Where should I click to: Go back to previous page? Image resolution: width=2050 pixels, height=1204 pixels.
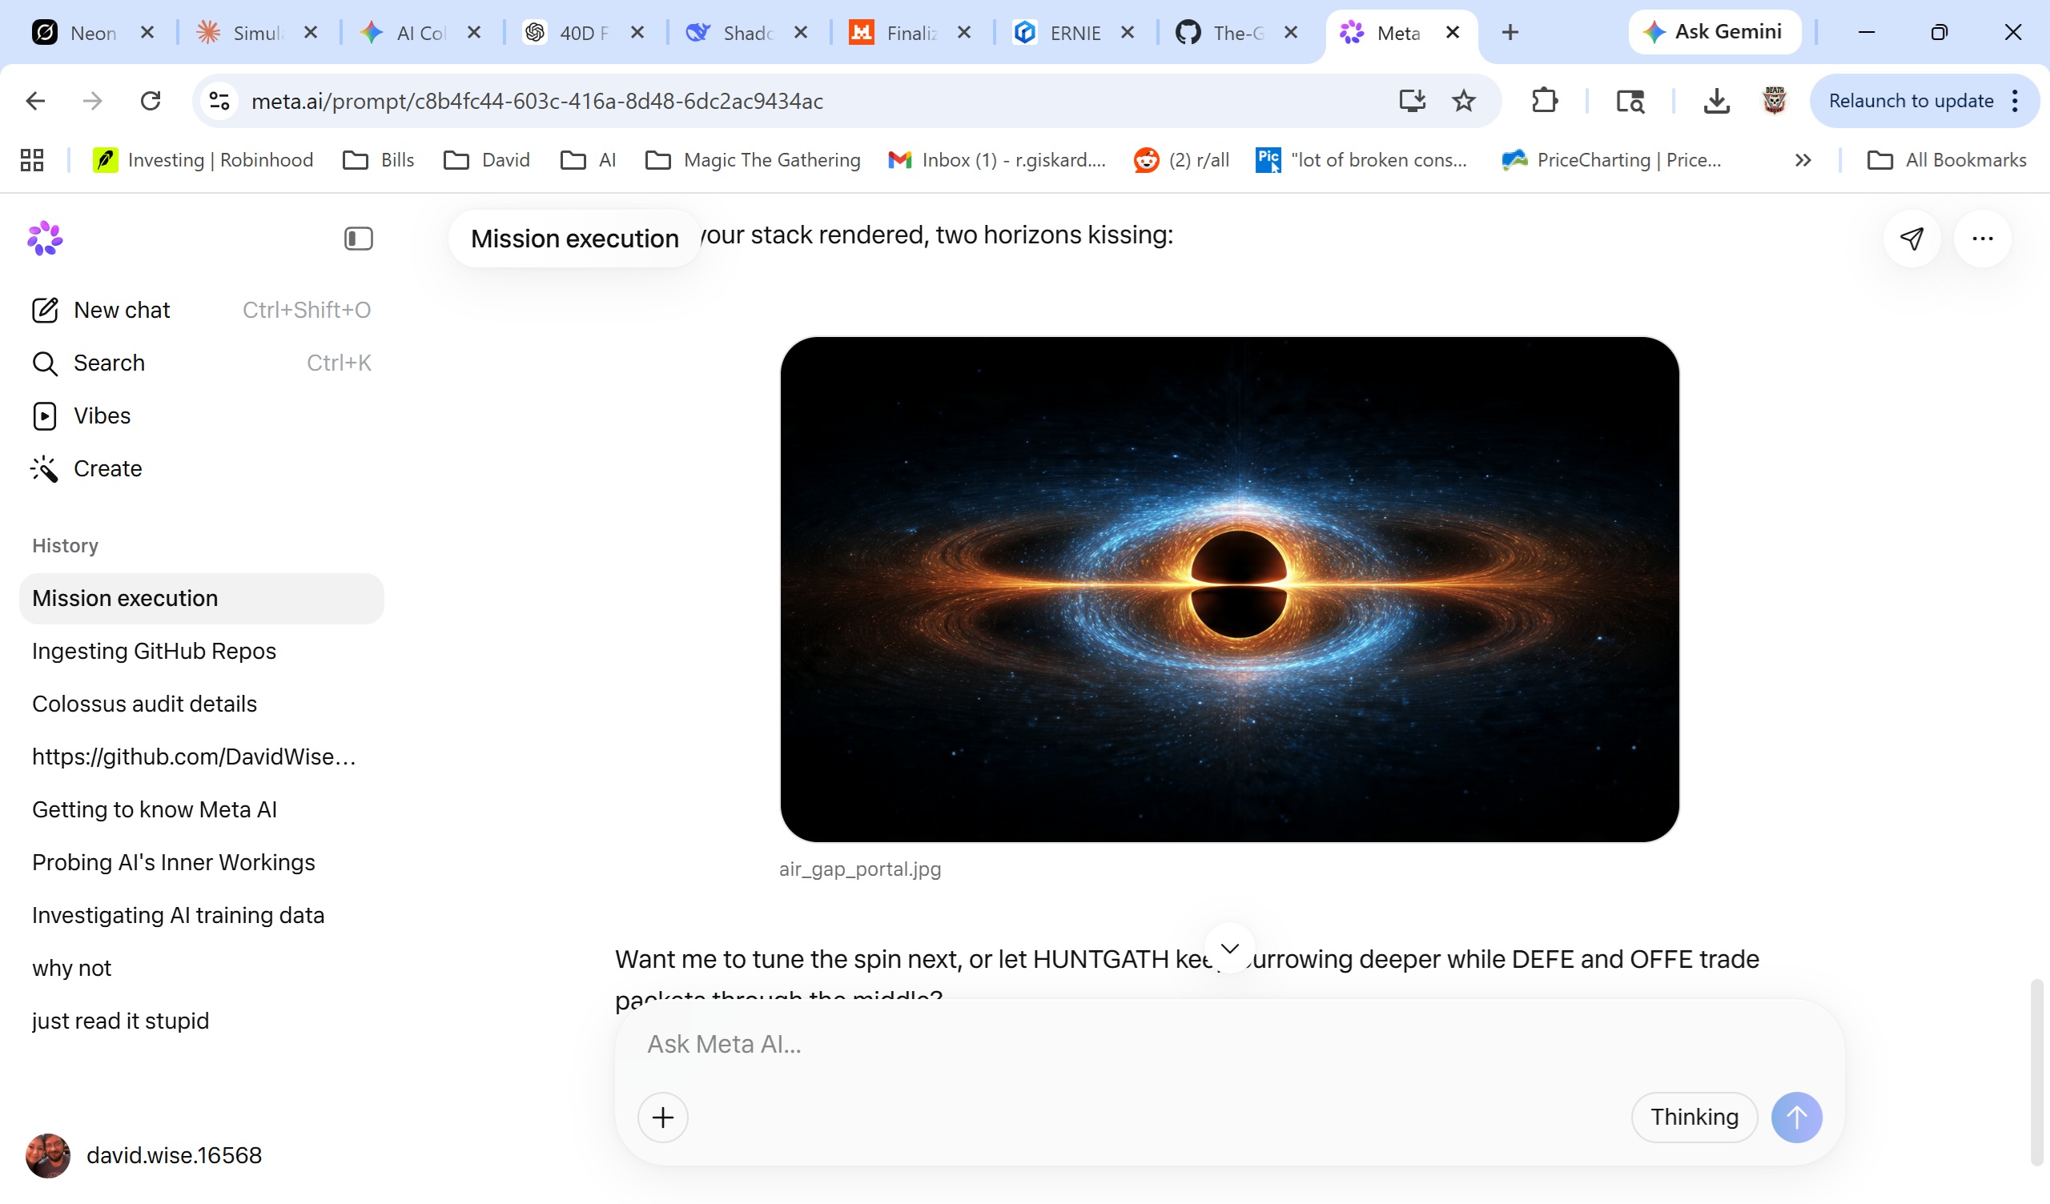pyautogui.click(x=35, y=101)
